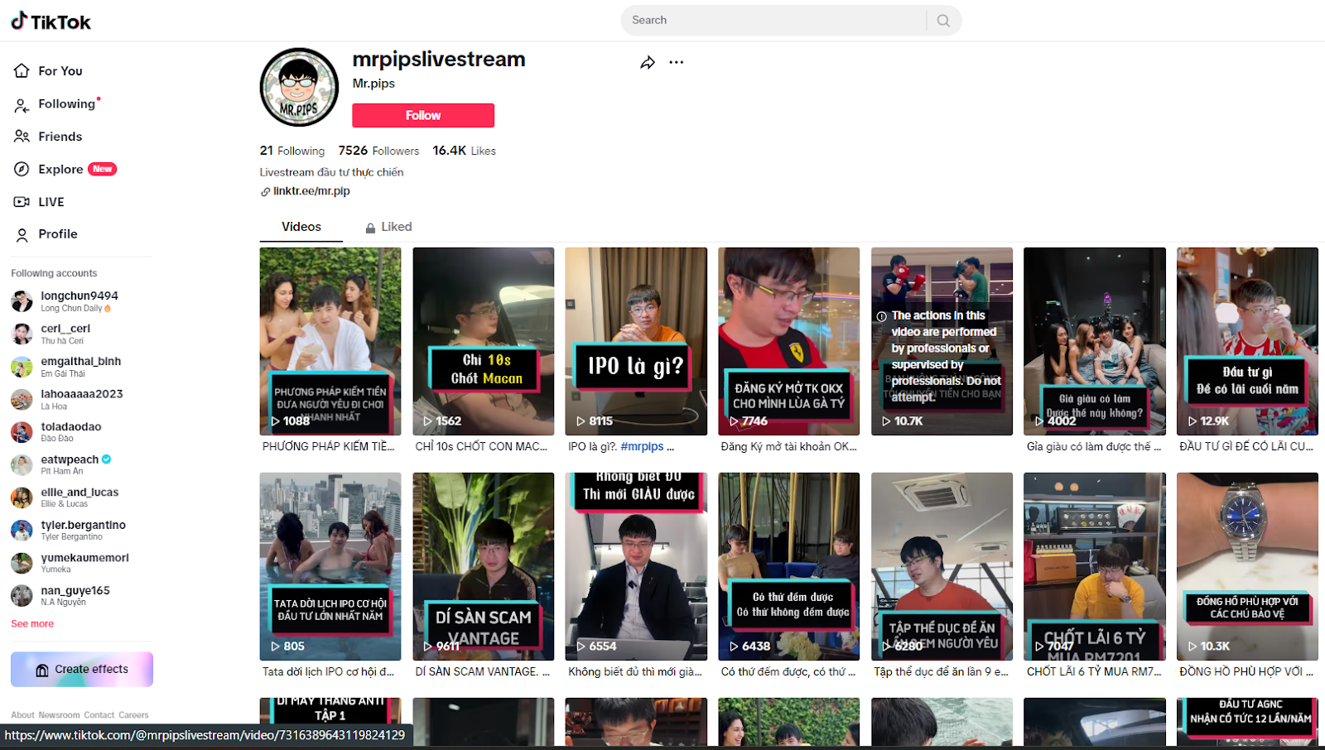Click the TikTok logo
The height and width of the screenshot is (750, 1325).
tap(51, 22)
